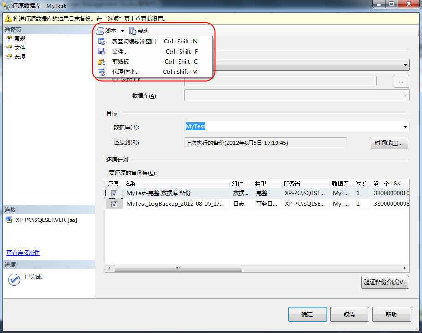Click the agent job icon in menu
Viewport: 422px width, 333px height.
(102, 72)
